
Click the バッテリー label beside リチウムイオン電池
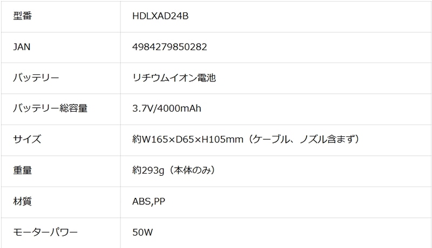click(x=36, y=78)
